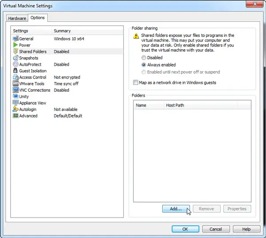
Task: Click the Appliance View icon
Action: [x=16, y=103]
